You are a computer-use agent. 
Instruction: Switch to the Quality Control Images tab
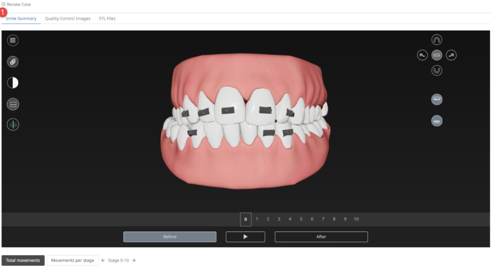click(67, 18)
